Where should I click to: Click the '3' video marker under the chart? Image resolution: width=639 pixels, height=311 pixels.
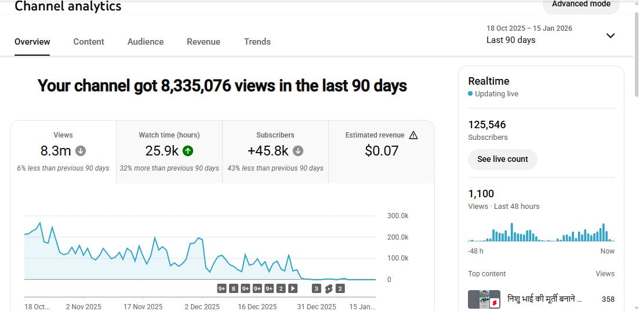[317, 288]
